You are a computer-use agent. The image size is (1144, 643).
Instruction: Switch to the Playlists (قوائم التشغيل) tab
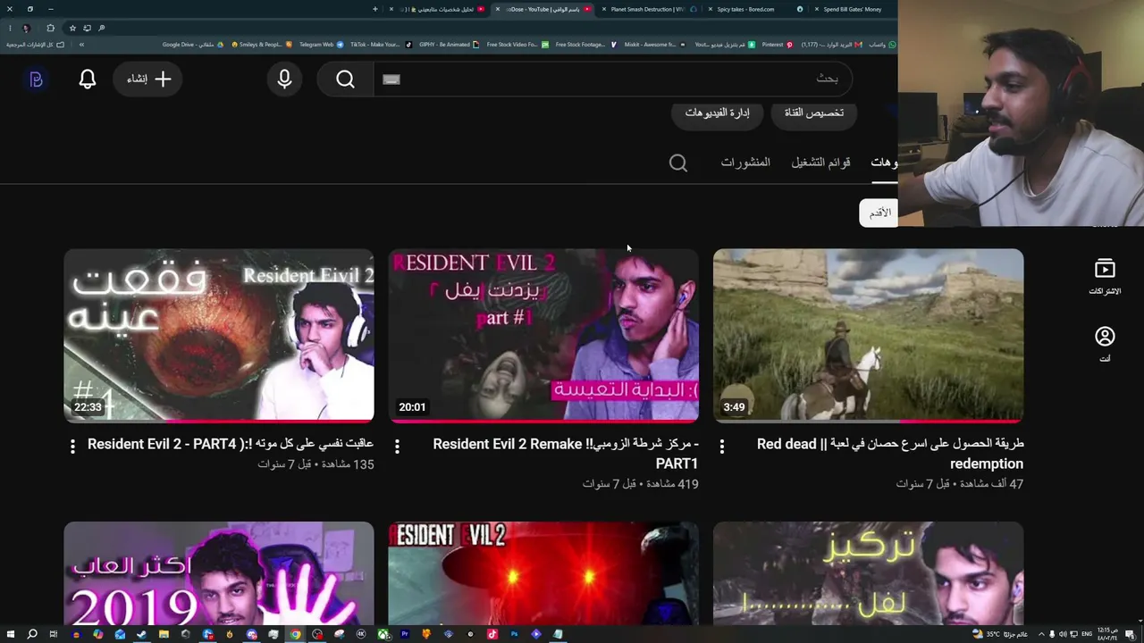[820, 163]
